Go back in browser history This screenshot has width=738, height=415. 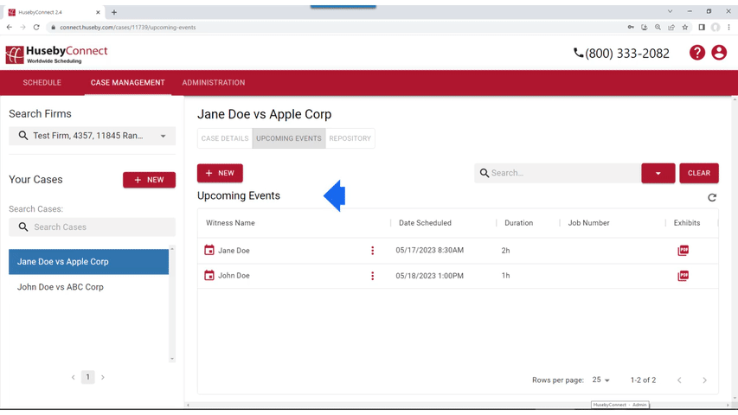(10, 28)
